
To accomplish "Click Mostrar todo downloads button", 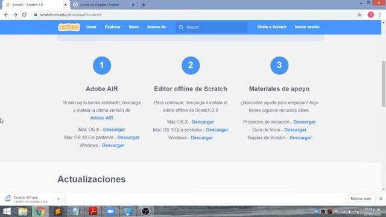I will pos(361,198).
